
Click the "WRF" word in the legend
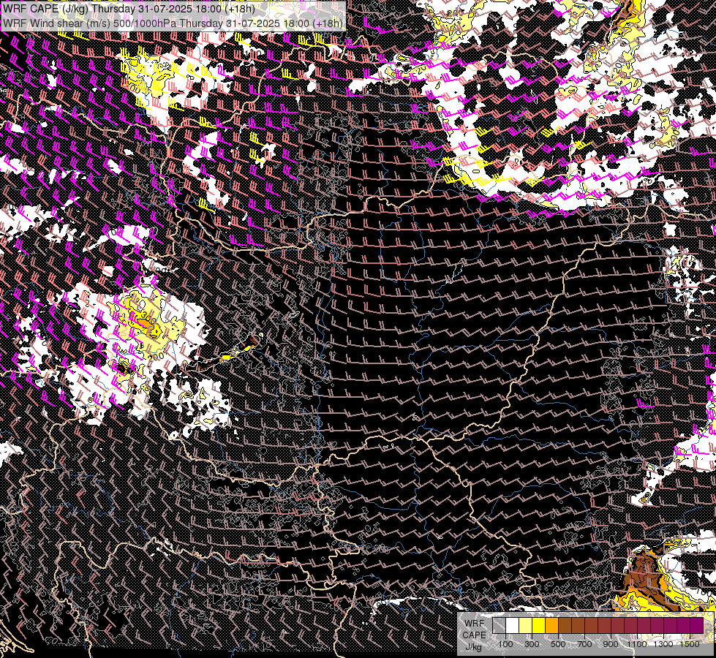click(x=475, y=624)
